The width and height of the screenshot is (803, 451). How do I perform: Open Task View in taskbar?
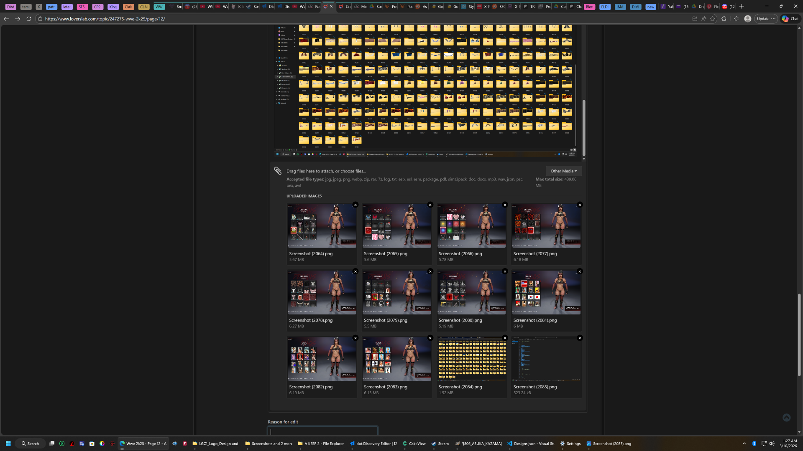[x=52, y=443]
